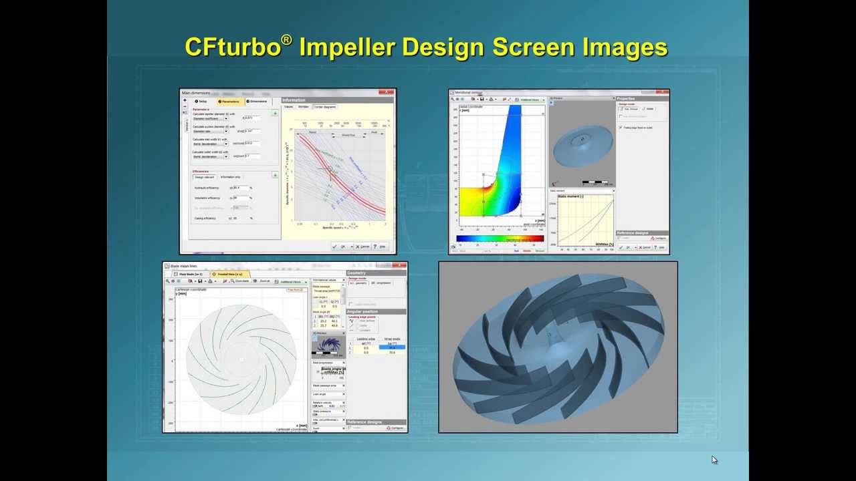
Task: Select the Design relevant efficiencies tab
Action: 204,177
